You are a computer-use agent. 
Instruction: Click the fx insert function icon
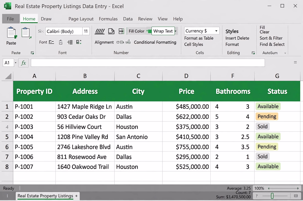tap(23, 63)
